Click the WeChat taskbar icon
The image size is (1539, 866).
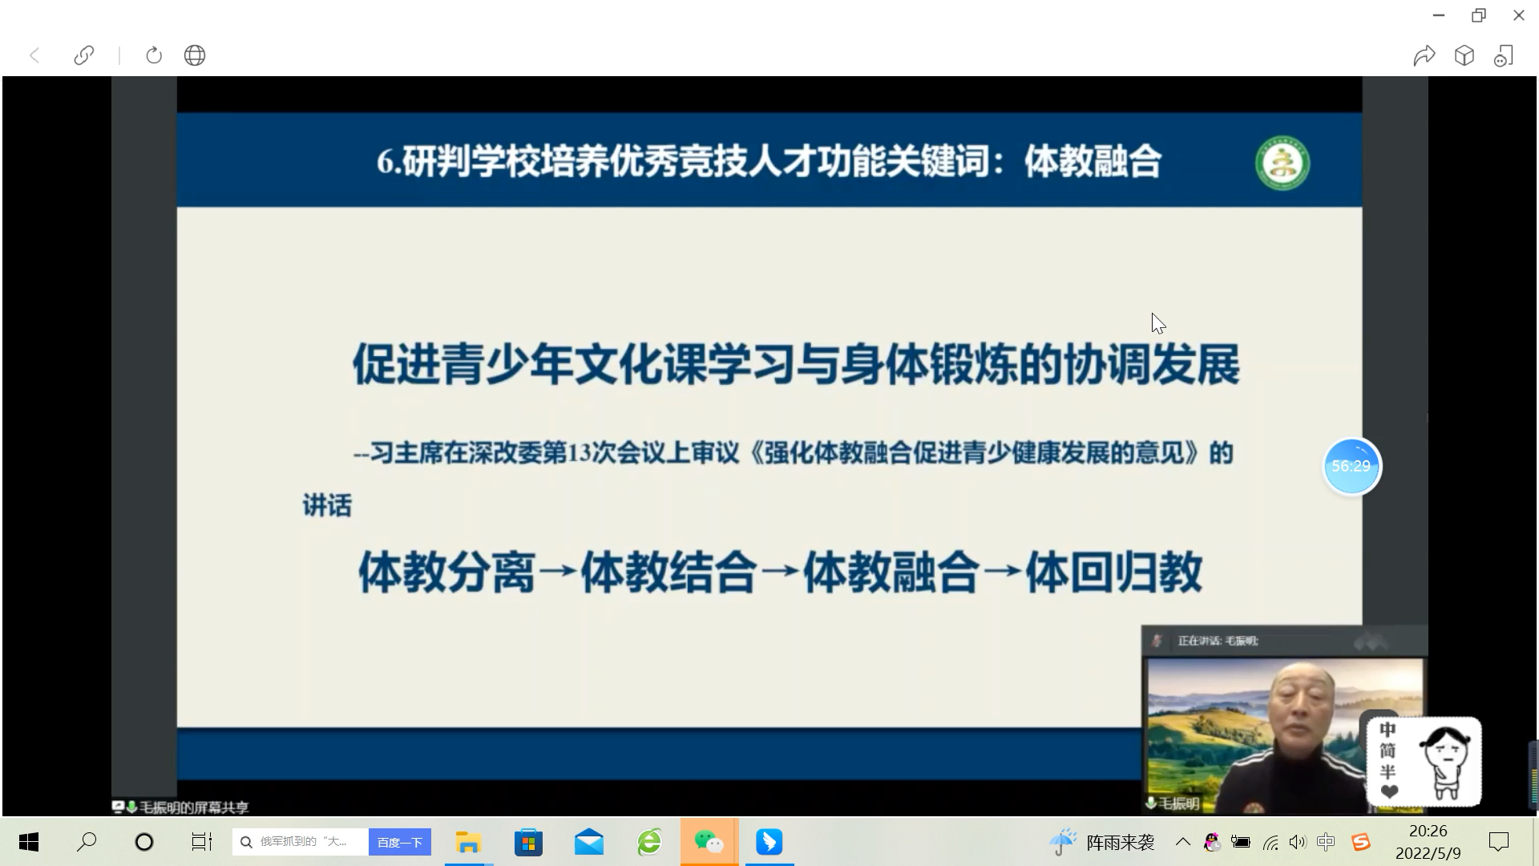tap(709, 842)
